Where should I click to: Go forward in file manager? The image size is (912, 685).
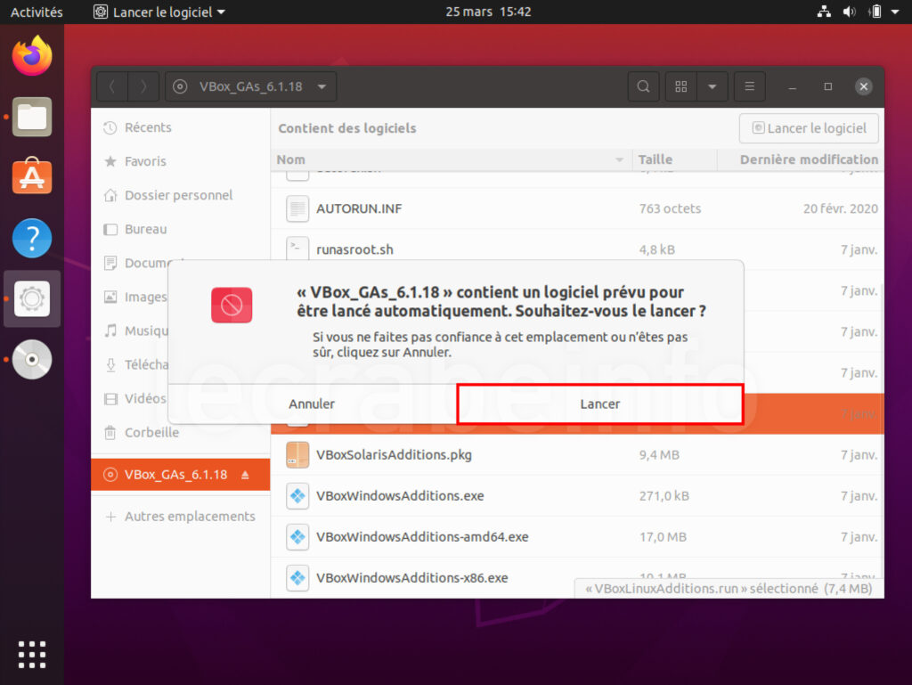143,86
